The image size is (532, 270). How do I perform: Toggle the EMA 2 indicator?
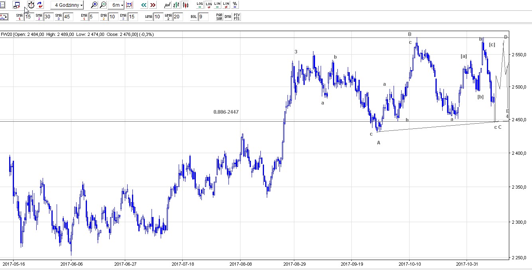click(x=103, y=17)
